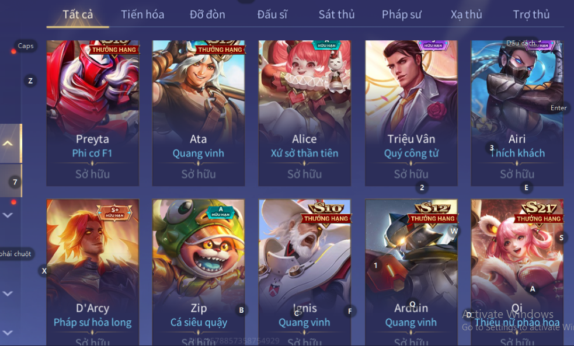Switch to Trợ thủ tab

(531, 15)
